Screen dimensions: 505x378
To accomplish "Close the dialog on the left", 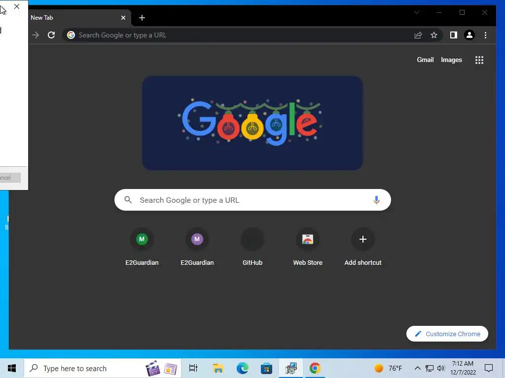I will pos(17,6).
